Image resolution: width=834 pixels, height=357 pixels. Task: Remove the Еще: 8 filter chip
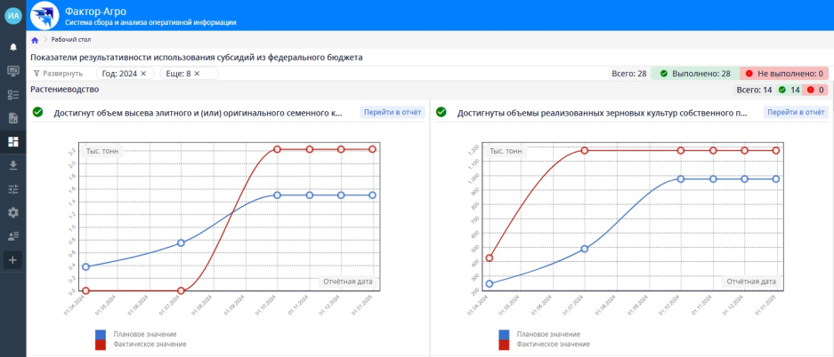(197, 74)
